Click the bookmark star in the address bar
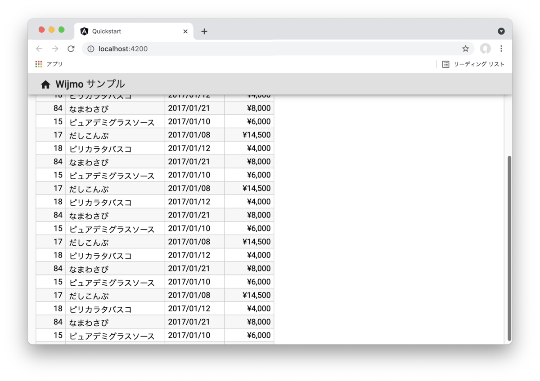This screenshot has width=540, height=381. [466, 49]
